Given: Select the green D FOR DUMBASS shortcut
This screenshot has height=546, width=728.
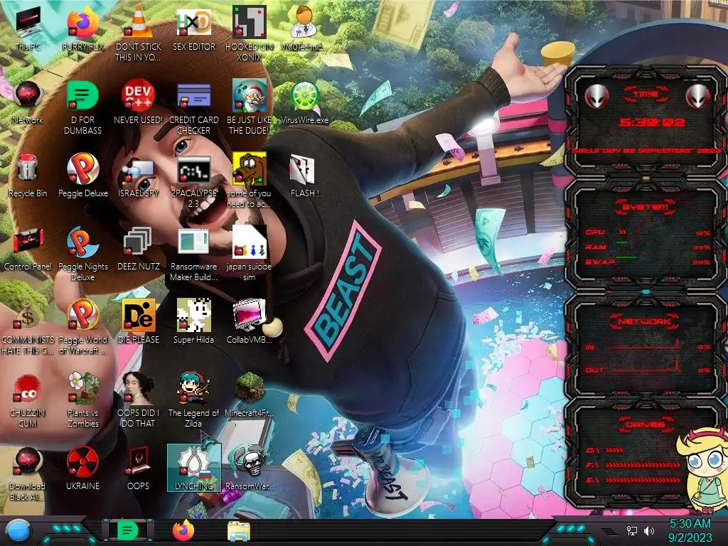Looking at the screenshot, I should [82, 107].
